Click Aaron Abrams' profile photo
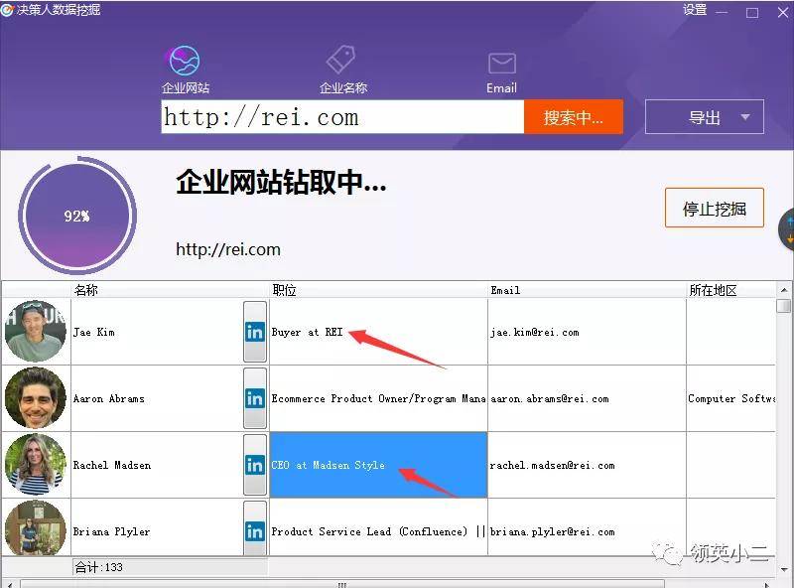Screen dimensions: 794x588 36,398
